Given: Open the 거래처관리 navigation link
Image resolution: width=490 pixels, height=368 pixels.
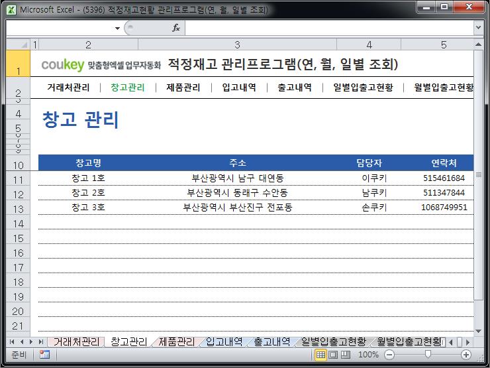Looking at the screenshot, I should [x=68, y=88].
